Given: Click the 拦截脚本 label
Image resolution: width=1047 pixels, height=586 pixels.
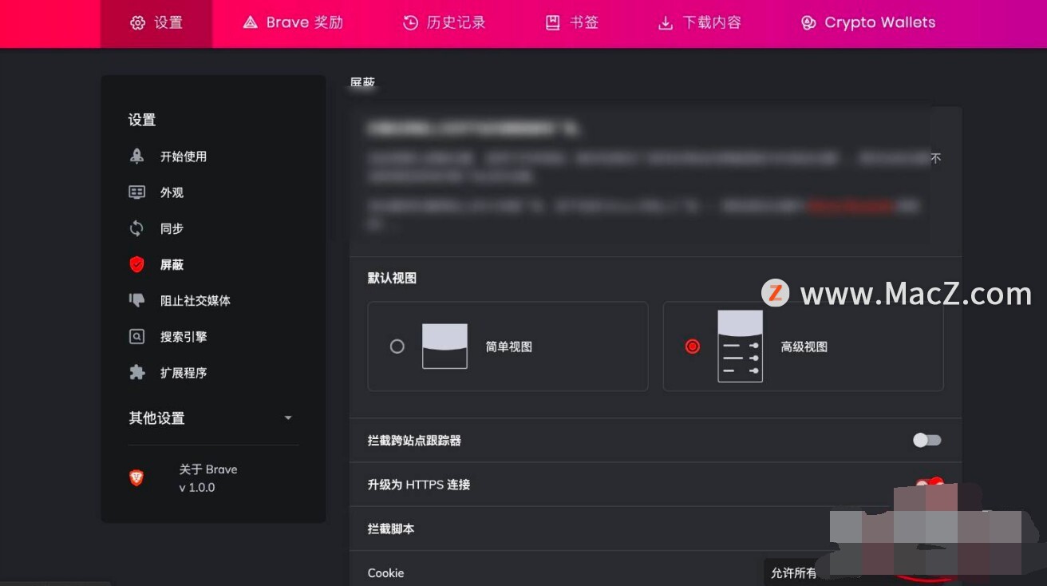Looking at the screenshot, I should pyautogui.click(x=391, y=529).
